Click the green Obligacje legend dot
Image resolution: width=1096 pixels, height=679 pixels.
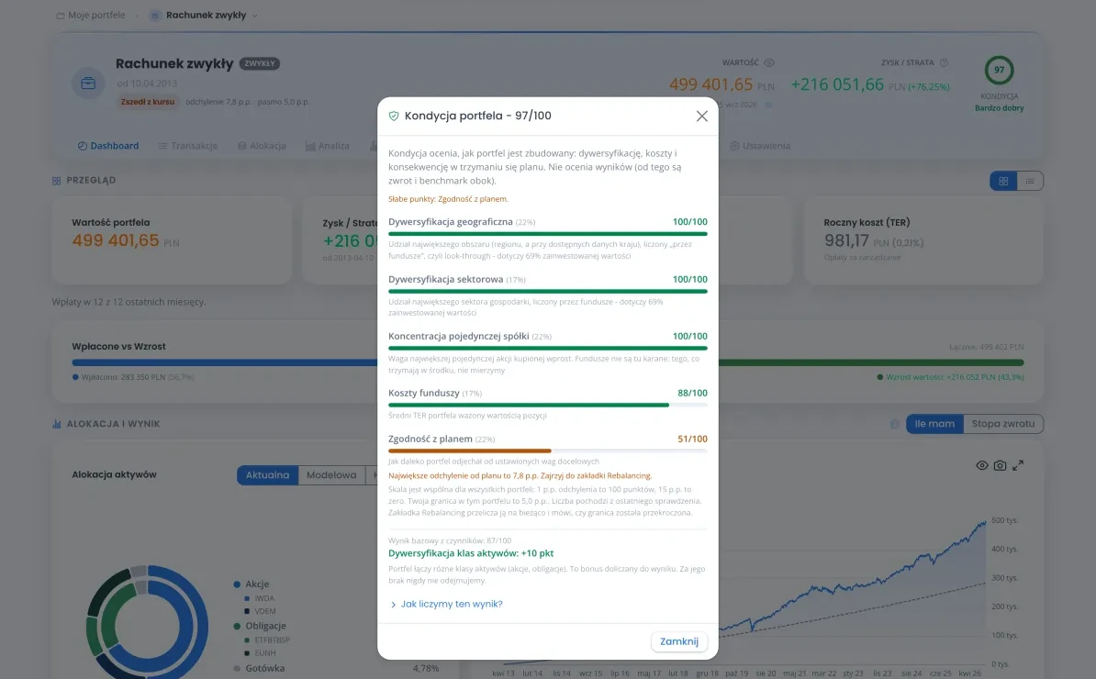(x=237, y=626)
